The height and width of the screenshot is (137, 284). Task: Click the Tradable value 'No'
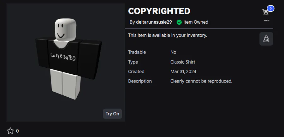[x=173, y=52]
